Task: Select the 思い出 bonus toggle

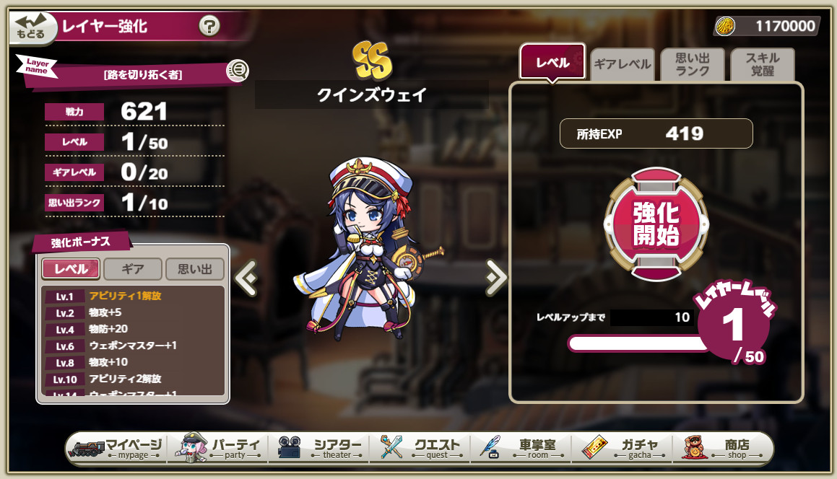Action: [x=194, y=269]
